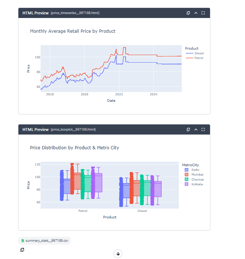The height and width of the screenshot is (259, 245).
Task: Toggle Mumbai in the MetroCity legend
Action: pos(197,174)
